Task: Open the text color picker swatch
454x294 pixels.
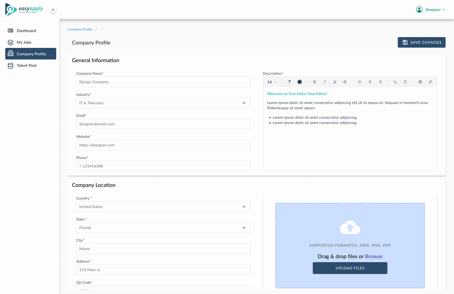Action: [x=300, y=82]
